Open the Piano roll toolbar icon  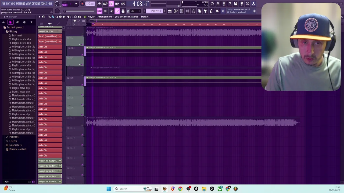click(176, 11)
